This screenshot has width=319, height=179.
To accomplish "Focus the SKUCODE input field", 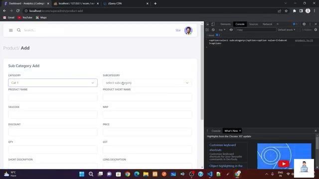I will pos(53,115).
